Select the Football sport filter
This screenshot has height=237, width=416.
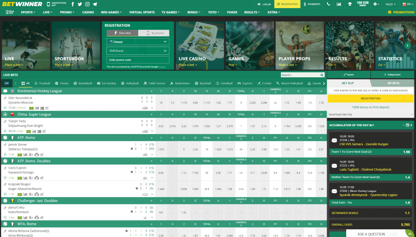(x=42, y=83)
